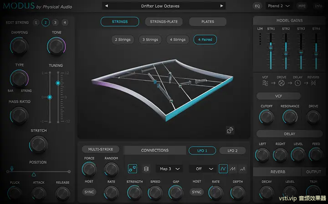Open the LFO 2 tab
The image size is (328, 204).
tap(232, 151)
